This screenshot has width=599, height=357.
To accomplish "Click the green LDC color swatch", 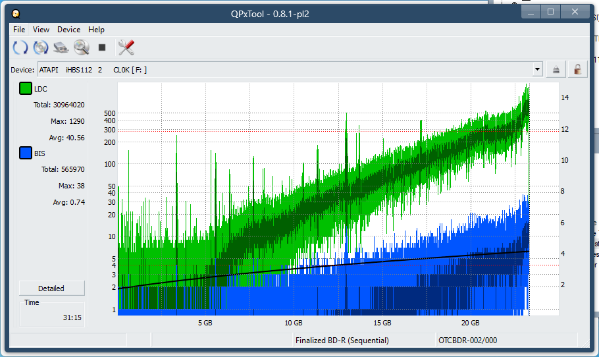I will [x=26, y=88].
